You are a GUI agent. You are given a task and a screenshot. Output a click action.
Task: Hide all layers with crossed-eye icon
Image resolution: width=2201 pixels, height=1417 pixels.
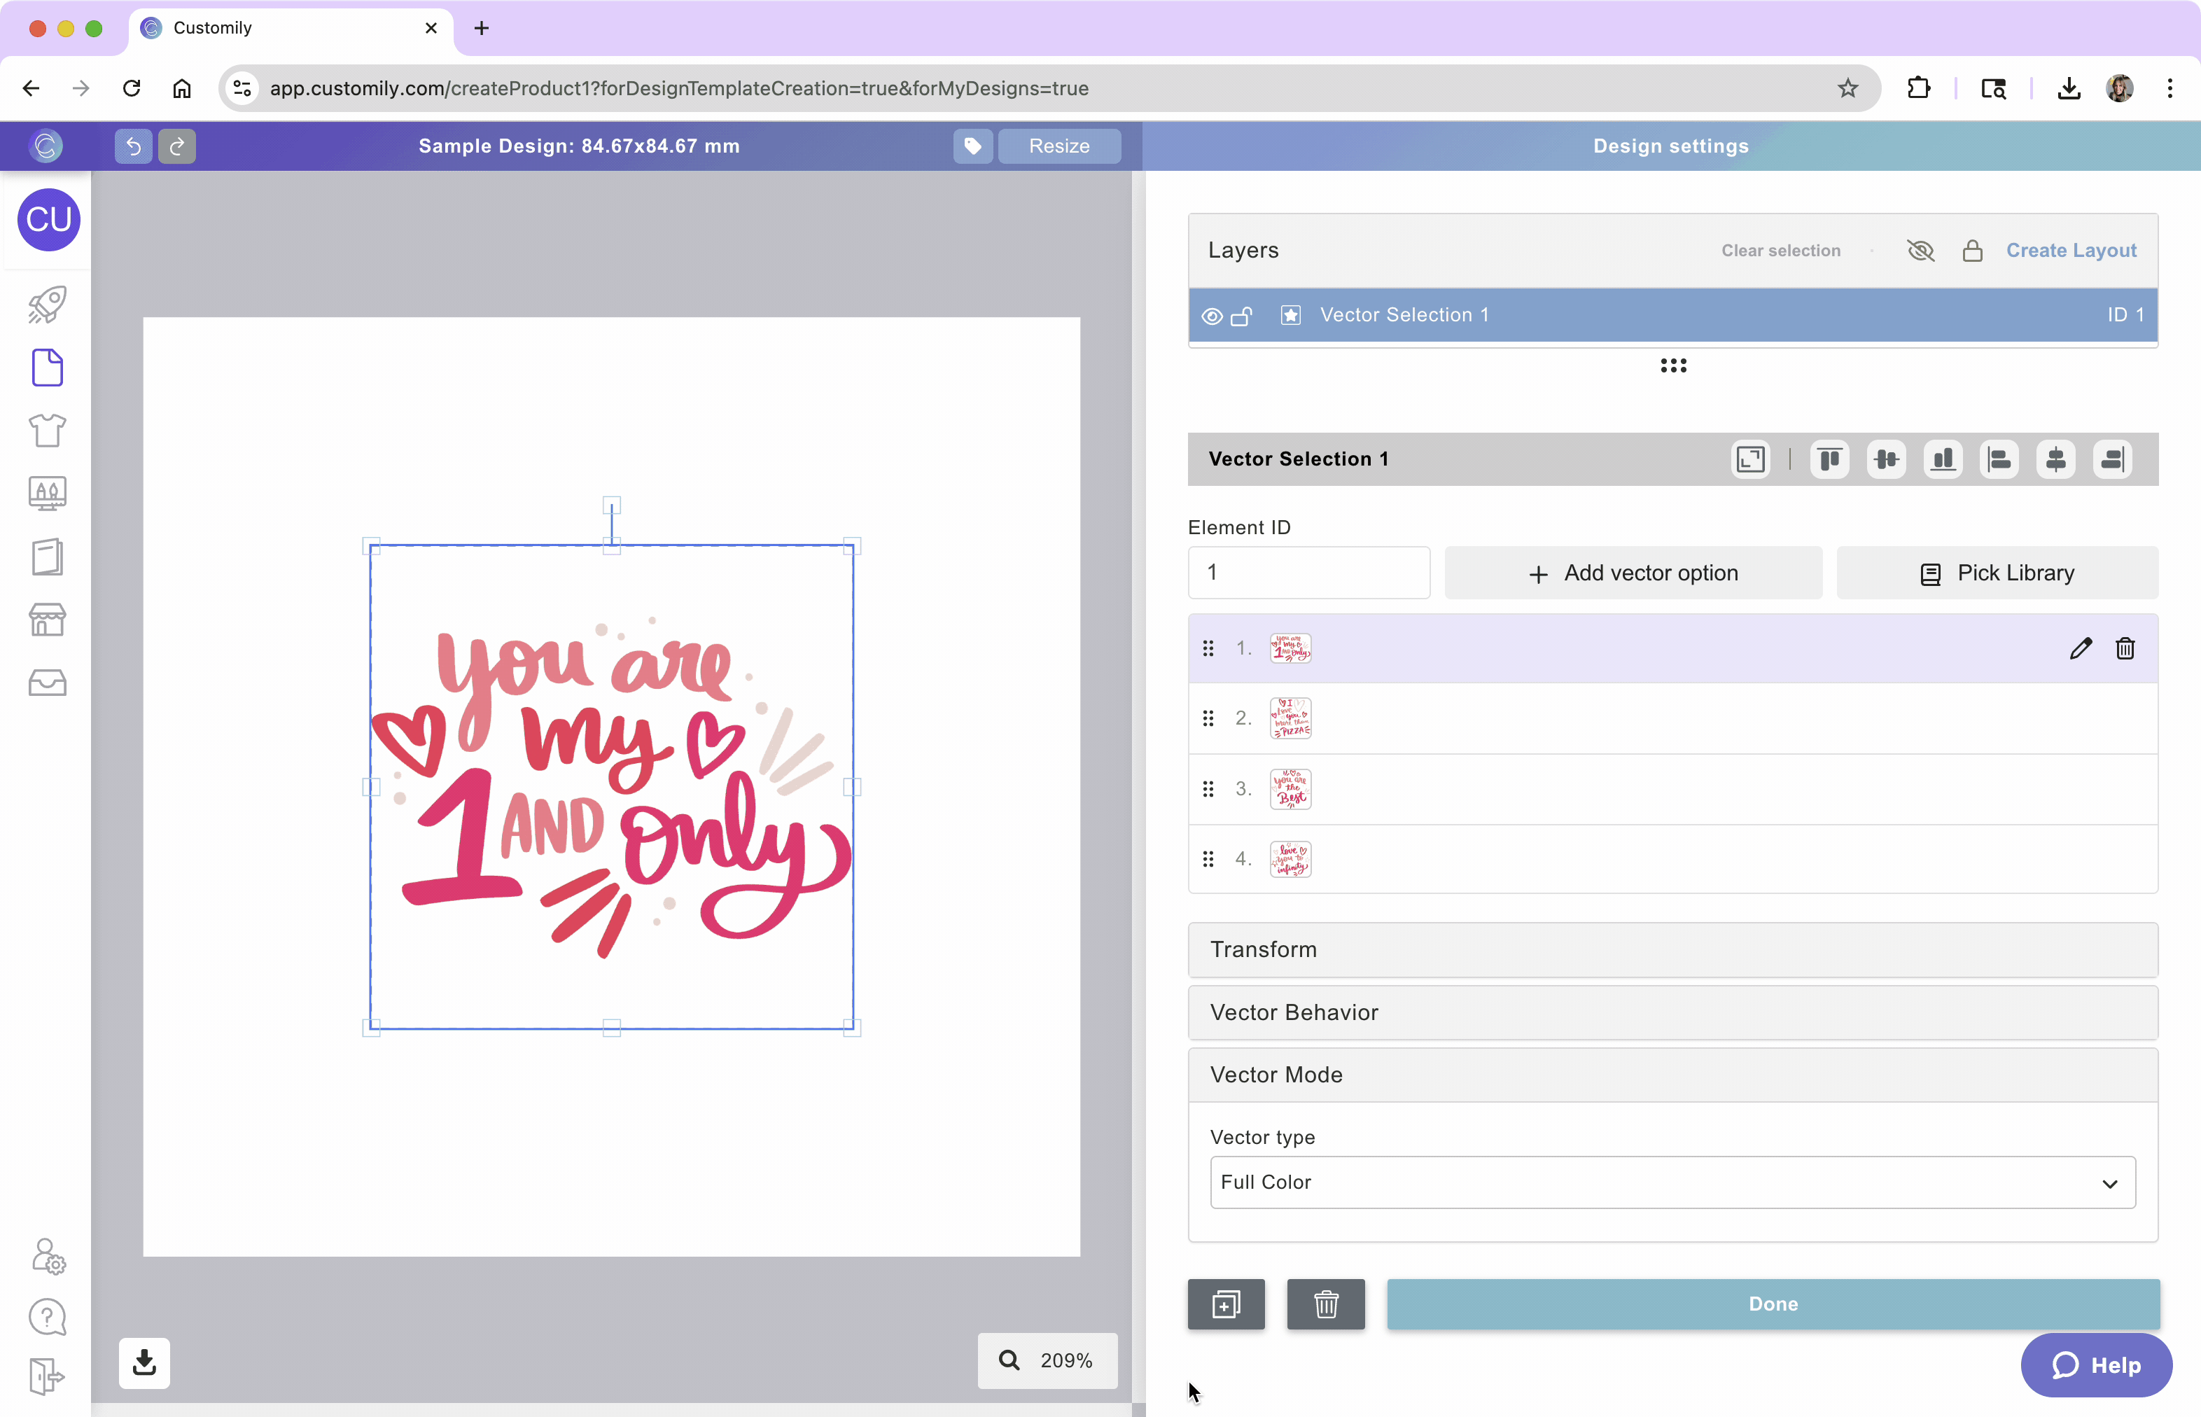(x=1920, y=250)
